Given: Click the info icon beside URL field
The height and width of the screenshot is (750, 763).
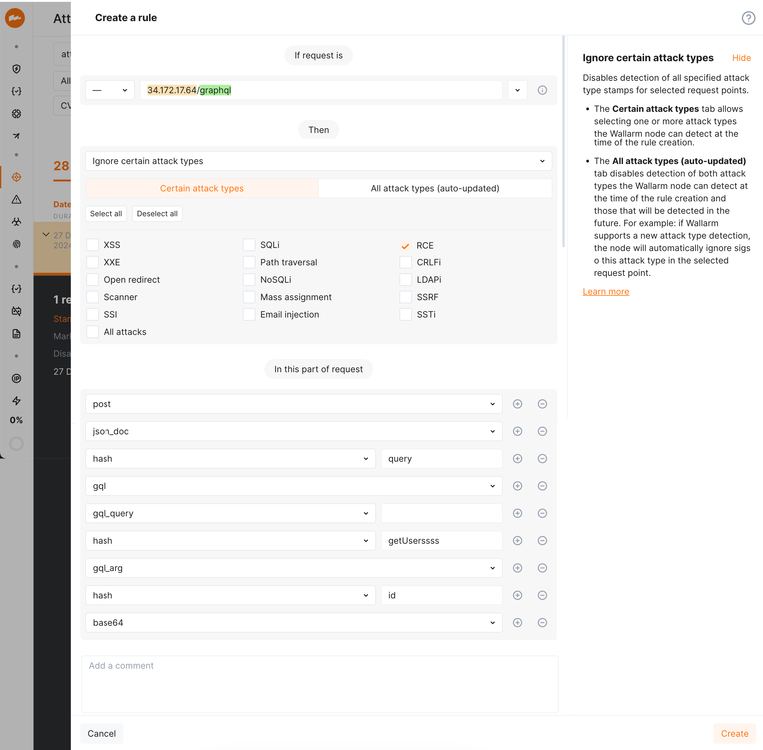Looking at the screenshot, I should coord(542,90).
